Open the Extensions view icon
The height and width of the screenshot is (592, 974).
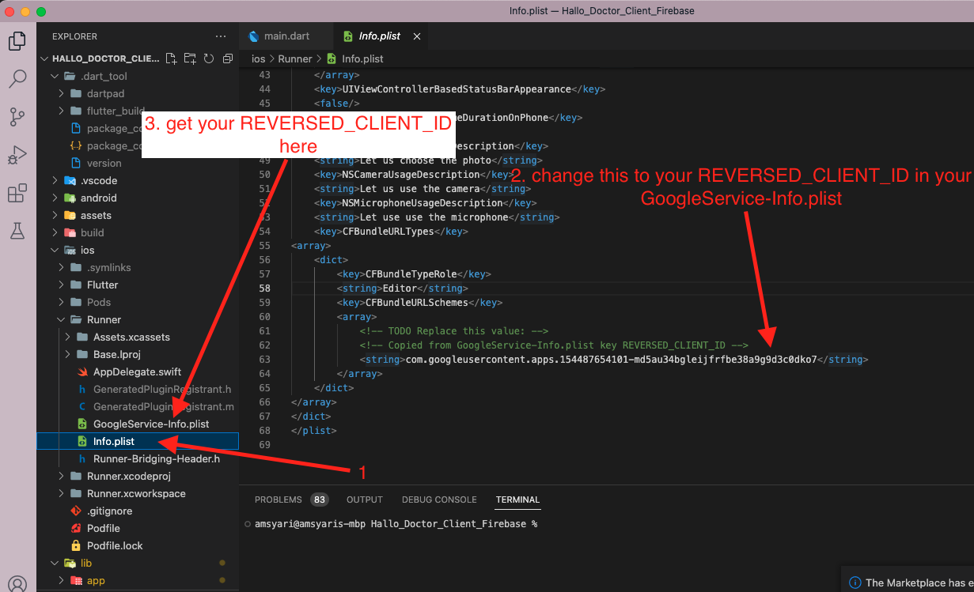pos(17,193)
